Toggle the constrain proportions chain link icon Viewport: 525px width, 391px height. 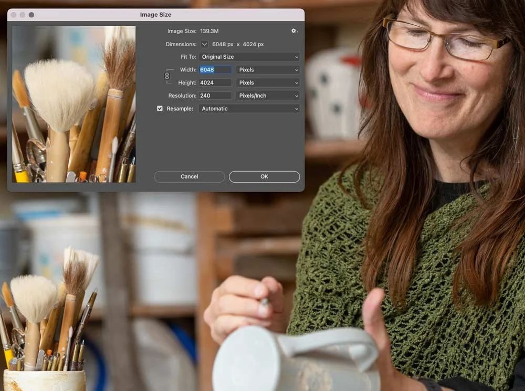pyautogui.click(x=167, y=76)
